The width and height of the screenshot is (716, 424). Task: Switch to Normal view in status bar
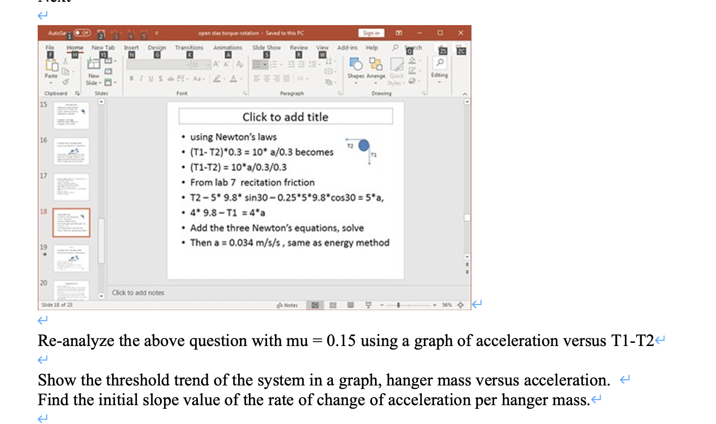tap(315, 305)
